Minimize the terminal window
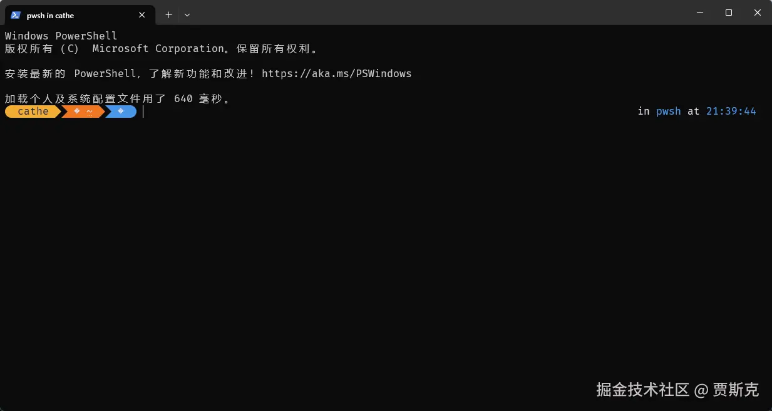The image size is (772, 411). 699,13
